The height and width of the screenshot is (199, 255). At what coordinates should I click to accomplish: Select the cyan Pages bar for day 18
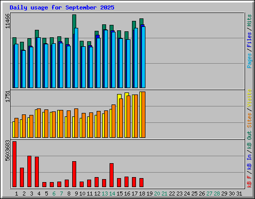click(x=143, y=57)
